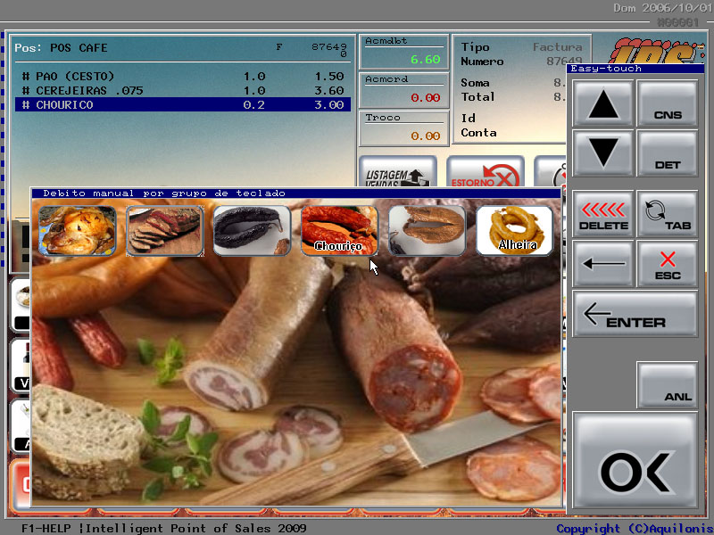This screenshot has height=535, width=714.
Task: Confirm with the large OK button
Action: [635, 464]
